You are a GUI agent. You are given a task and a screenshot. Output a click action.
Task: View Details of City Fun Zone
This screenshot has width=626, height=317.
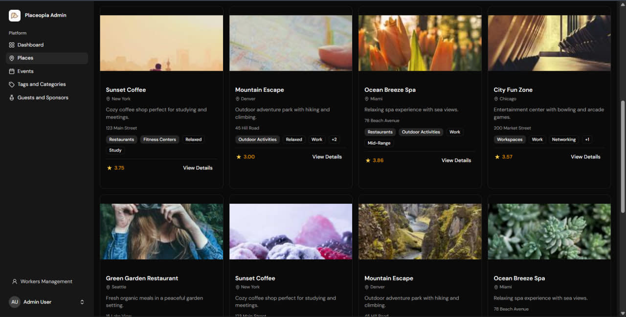[x=585, y=157]
